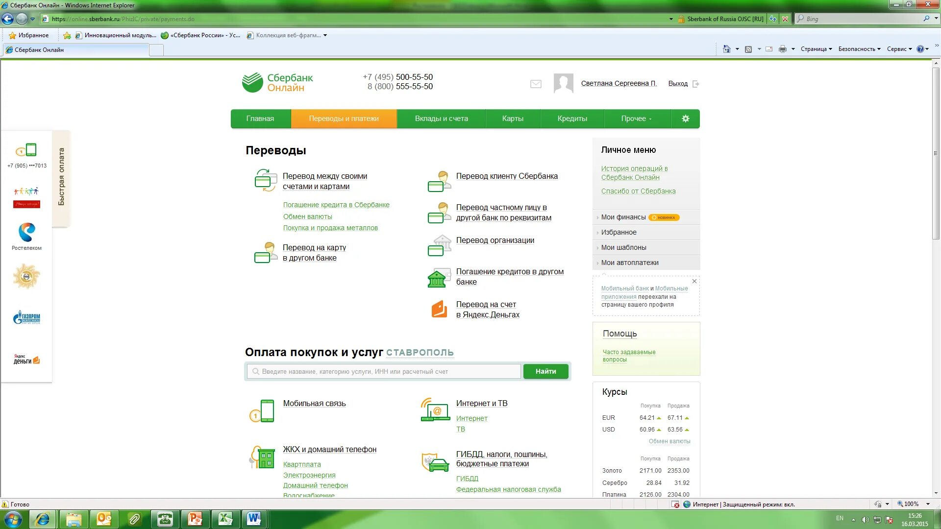941x529 pixels.
Task: Switch to the Вклады и счета tab
Action: pos(441,119)
